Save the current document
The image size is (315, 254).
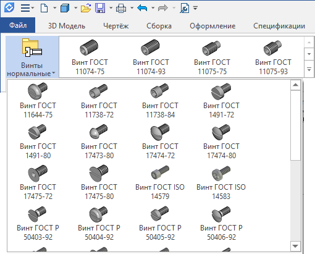(x=100, y=8)
